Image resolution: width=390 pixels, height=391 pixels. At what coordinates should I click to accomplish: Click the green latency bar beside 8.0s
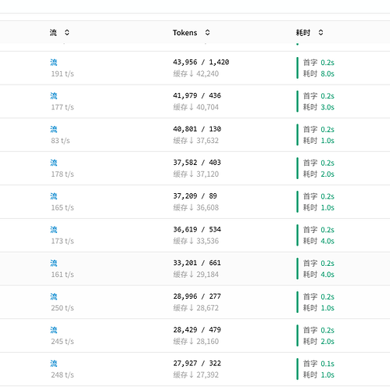click(297, 68)
